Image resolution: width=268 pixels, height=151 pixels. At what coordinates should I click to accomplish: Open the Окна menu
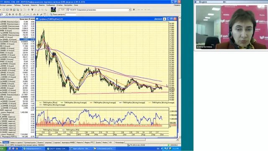click(x=76, y=5)
